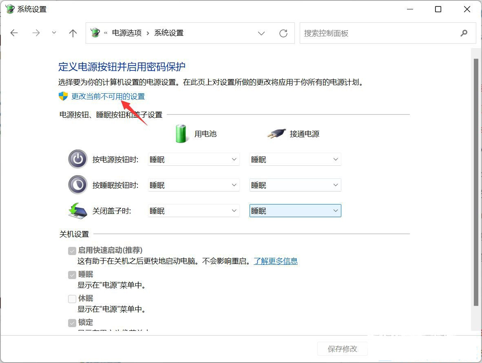The image size is (482, 363).
Task: Expand 关闭盖子时 dropdown for 接通电源
Action: click(x=295, y=211)
